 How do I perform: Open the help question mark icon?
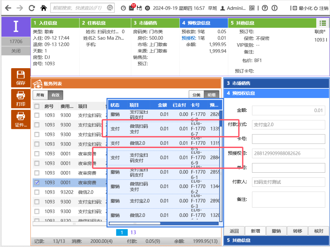click(265, 8)
